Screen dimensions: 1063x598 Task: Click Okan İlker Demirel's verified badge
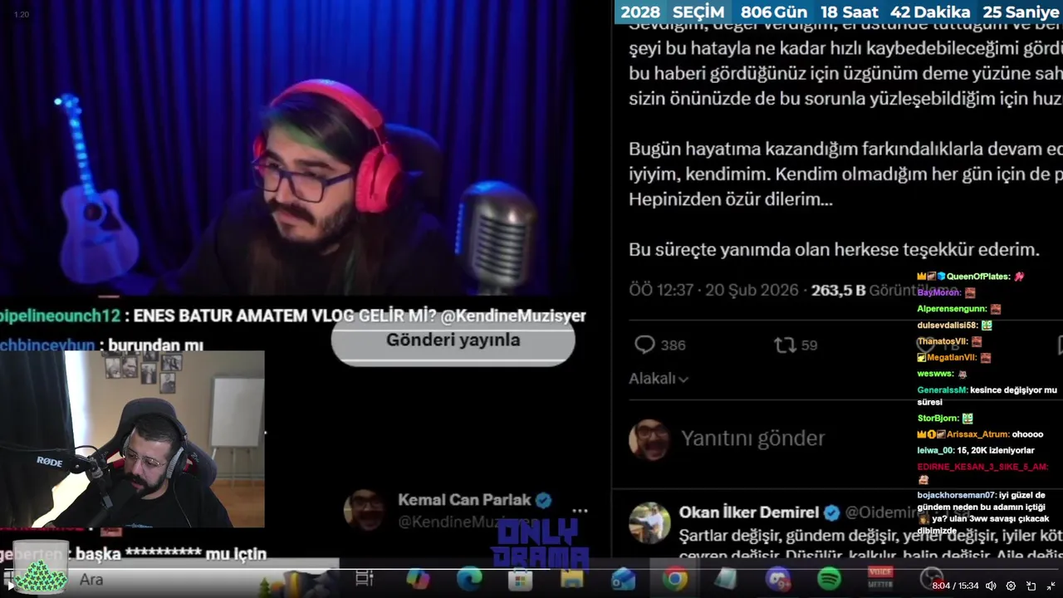pos(831,512)
